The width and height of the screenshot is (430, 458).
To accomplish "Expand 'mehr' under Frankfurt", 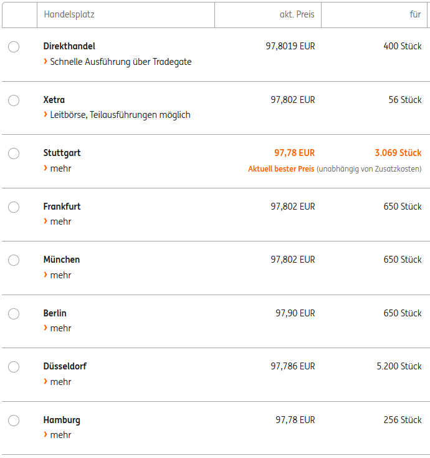I will tap(60, 222).
